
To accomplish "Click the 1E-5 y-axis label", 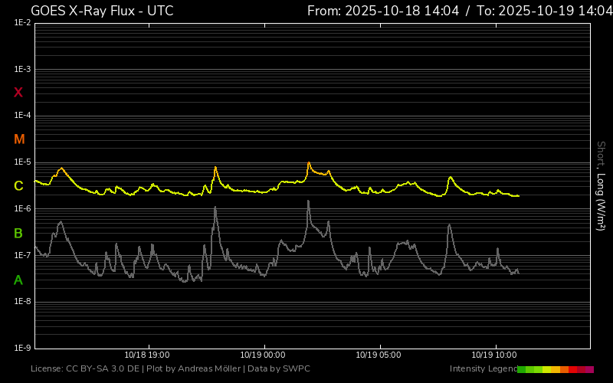I will click(x=22, y=162).
